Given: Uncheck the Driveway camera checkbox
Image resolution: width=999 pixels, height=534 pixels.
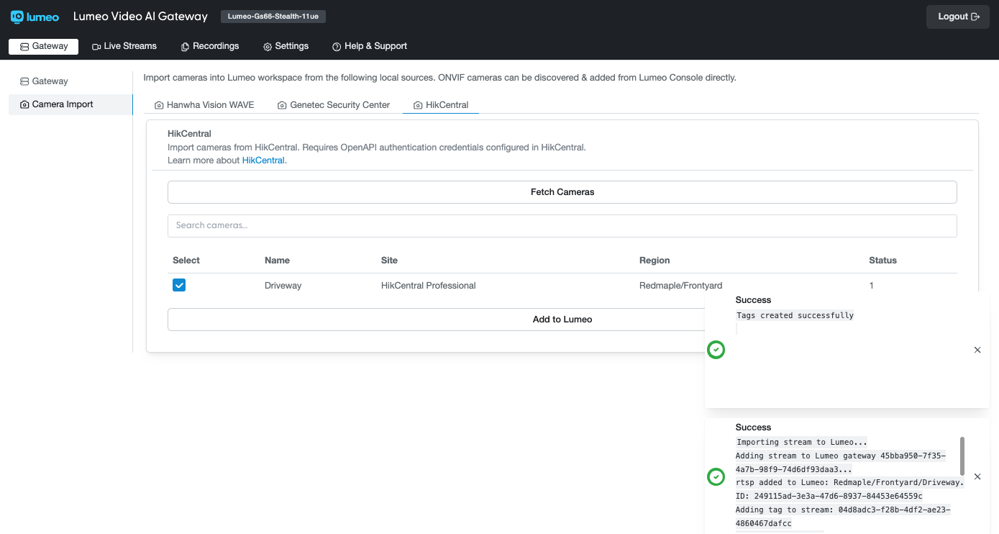Looking at the screenshot, I should coord(179,285).
